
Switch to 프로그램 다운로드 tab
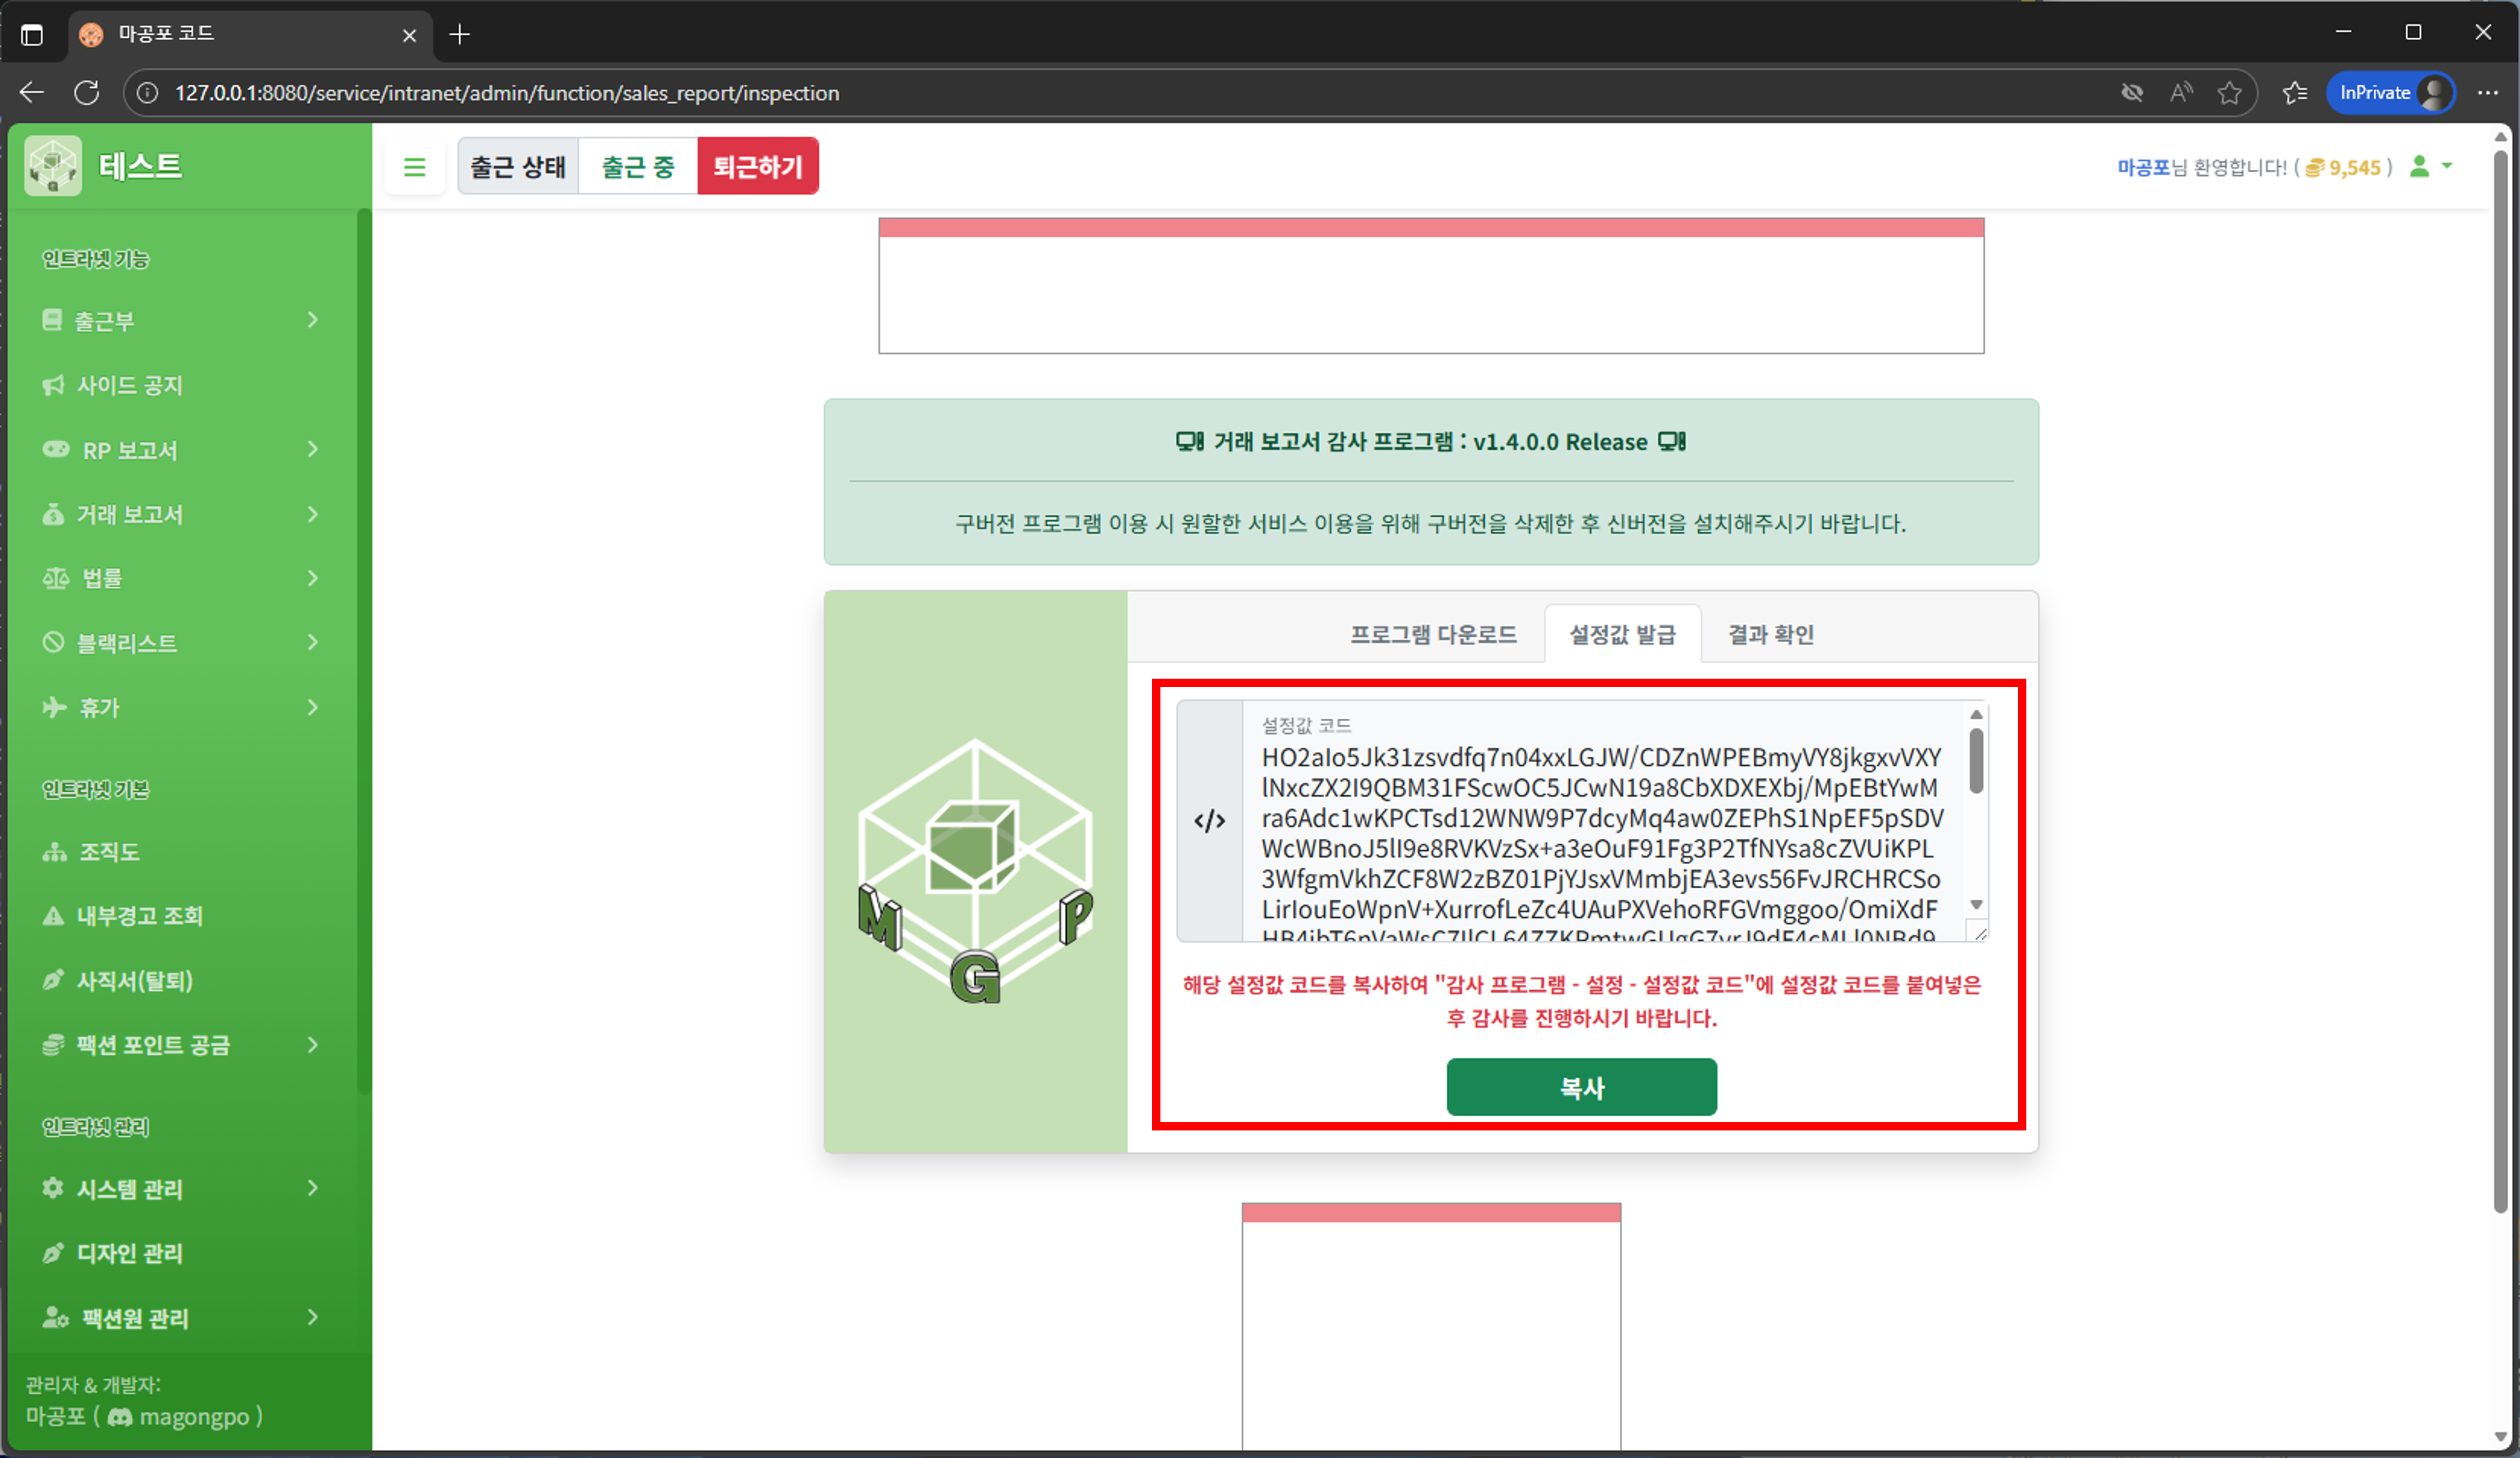(x=1432, y=634)
